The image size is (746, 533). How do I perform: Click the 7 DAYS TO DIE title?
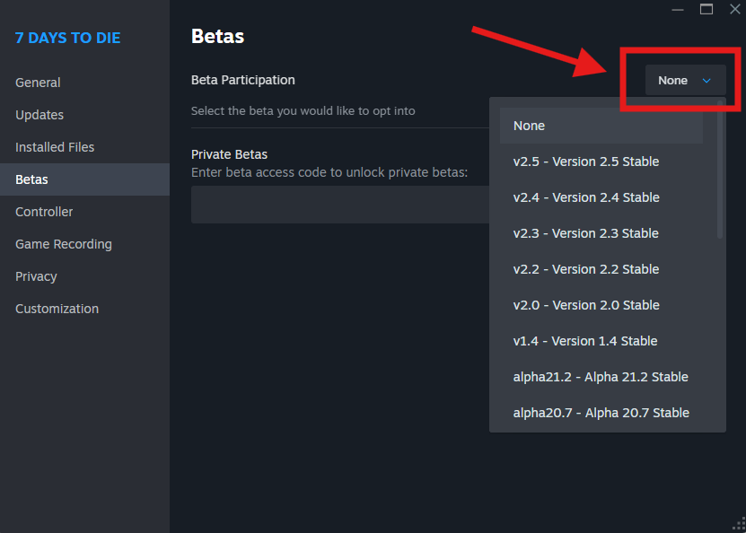67,38
